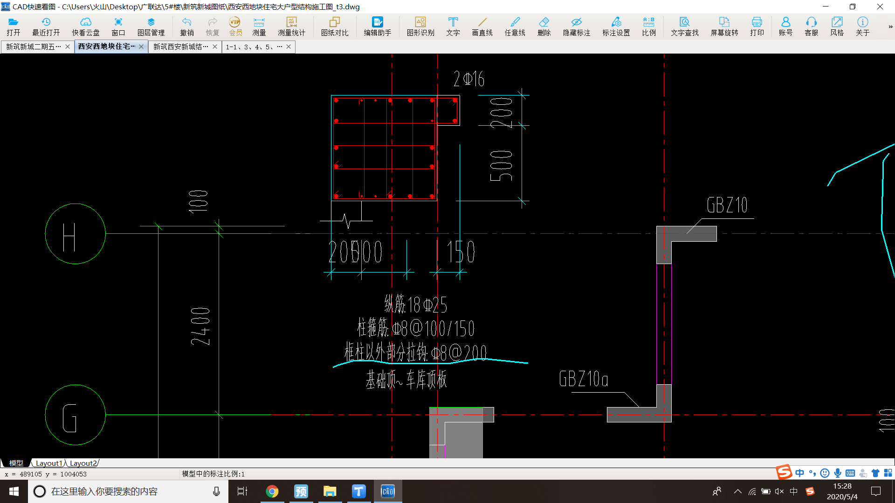Open 测量统计 measurement statistics
This screenshot has height=503, width=895.
point(292,27)
